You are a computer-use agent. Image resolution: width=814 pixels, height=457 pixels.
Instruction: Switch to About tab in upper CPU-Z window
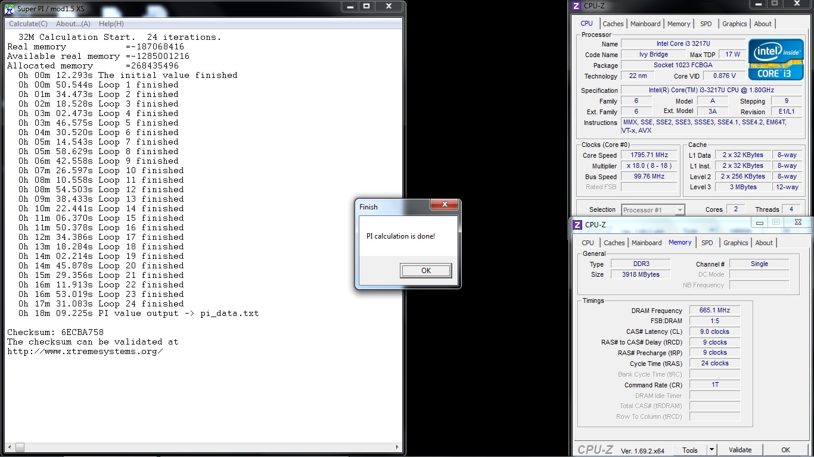coord(763,24)
